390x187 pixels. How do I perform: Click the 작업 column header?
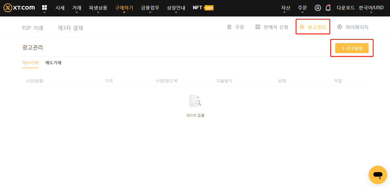click(338, 81)
